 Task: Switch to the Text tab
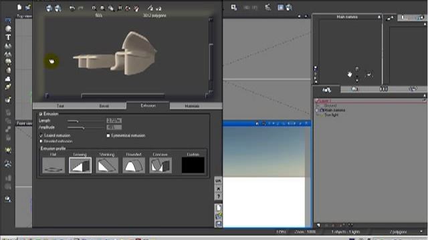click(60, 106)
